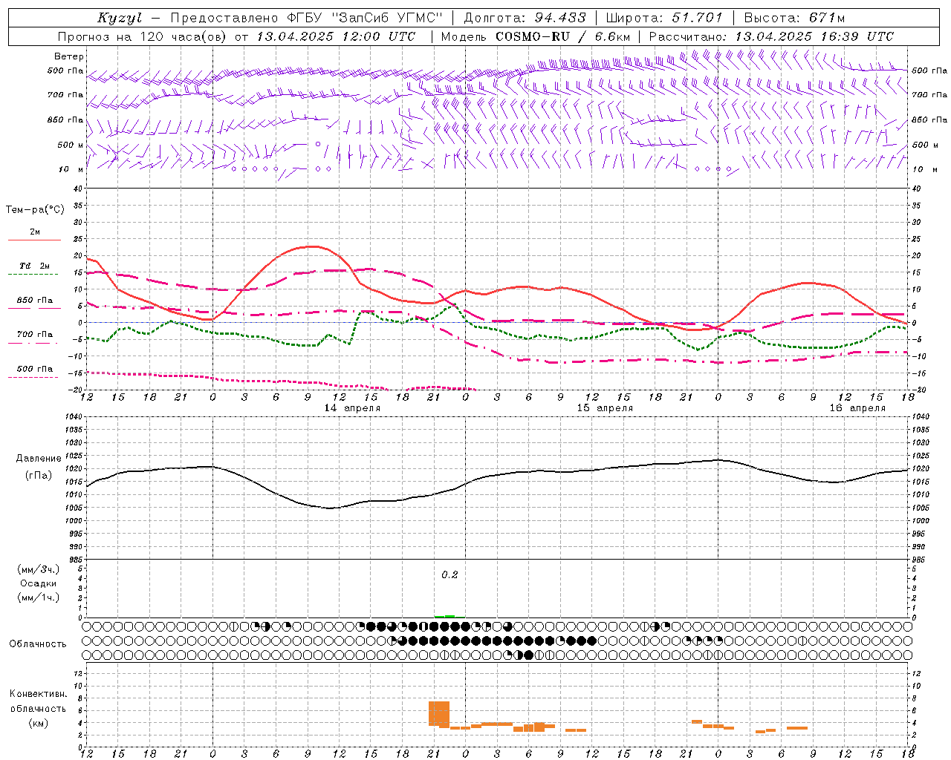Click the '0.2' precipitation amount value
The image size is (951, 760).
[x=449, y=575]
